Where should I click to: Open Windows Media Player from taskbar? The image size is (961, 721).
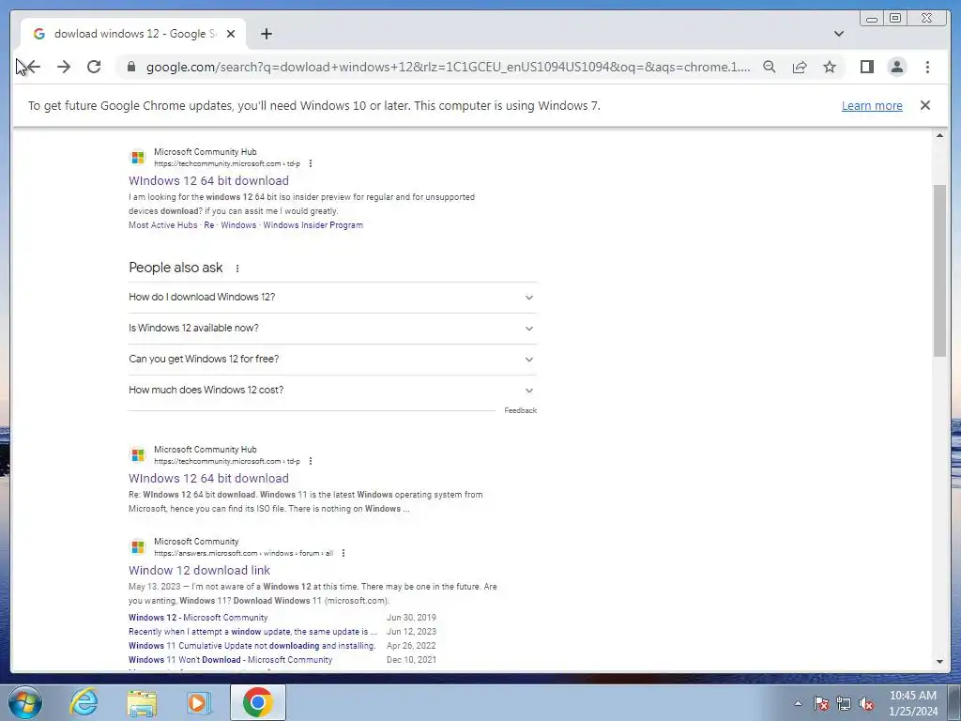click(x=198, y=702)
